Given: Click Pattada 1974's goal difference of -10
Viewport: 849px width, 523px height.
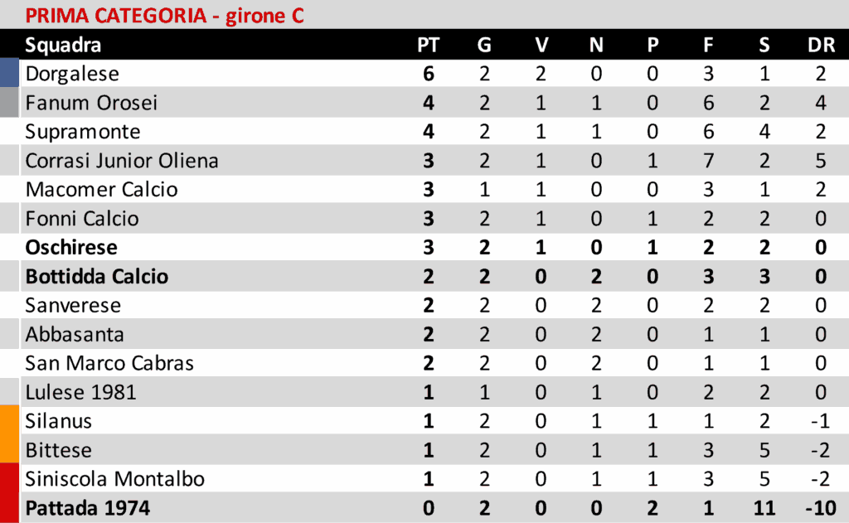Looking at the screenshot, I should [819, 507].
